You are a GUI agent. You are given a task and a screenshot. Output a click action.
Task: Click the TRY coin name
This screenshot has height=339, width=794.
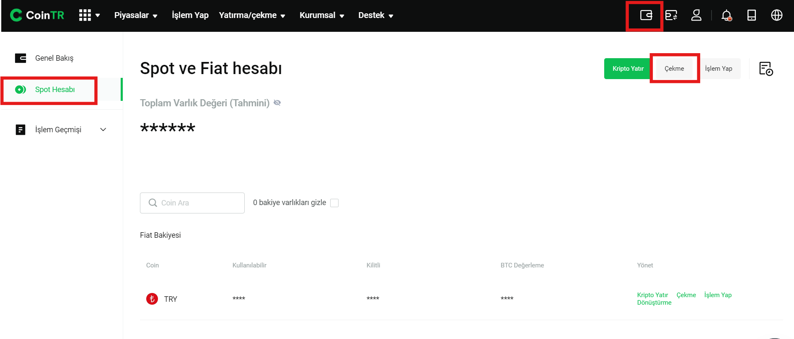(171, 299)
